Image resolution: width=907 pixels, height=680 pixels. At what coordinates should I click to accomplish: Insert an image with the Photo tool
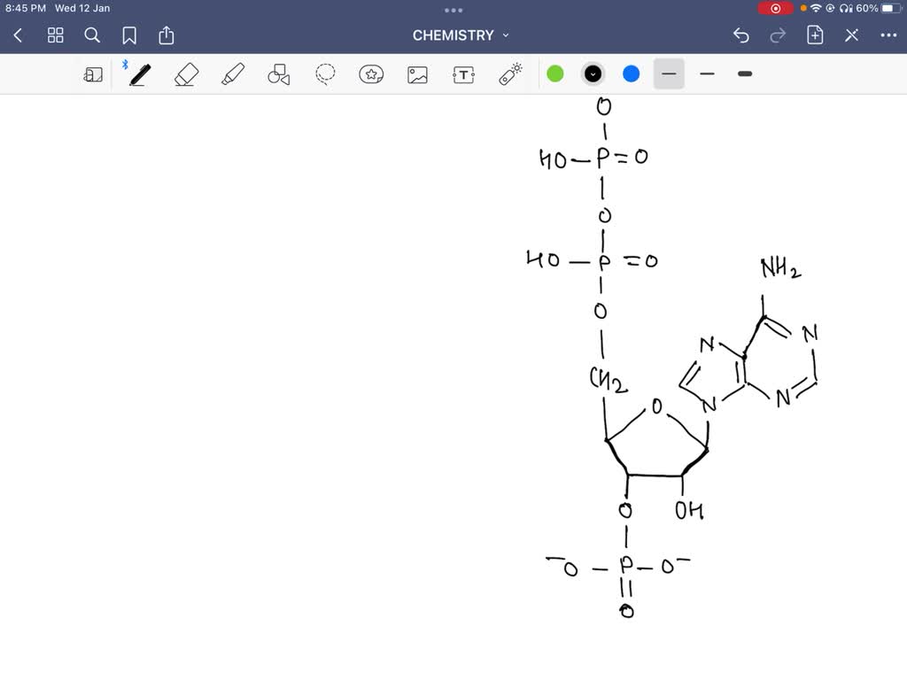(x=417, y=74)
